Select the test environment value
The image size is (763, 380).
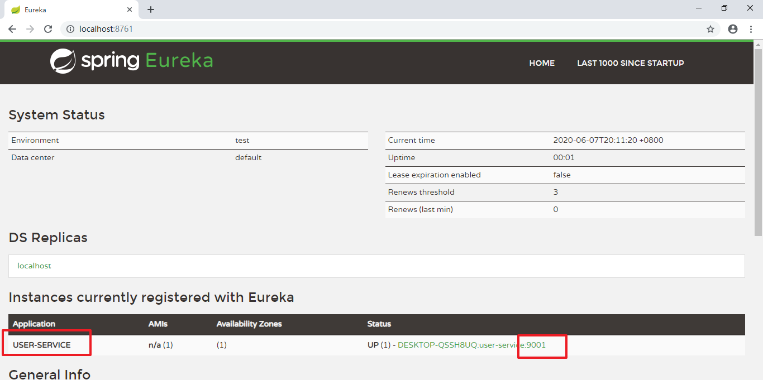pyautogui.click(x=242, y=140)
